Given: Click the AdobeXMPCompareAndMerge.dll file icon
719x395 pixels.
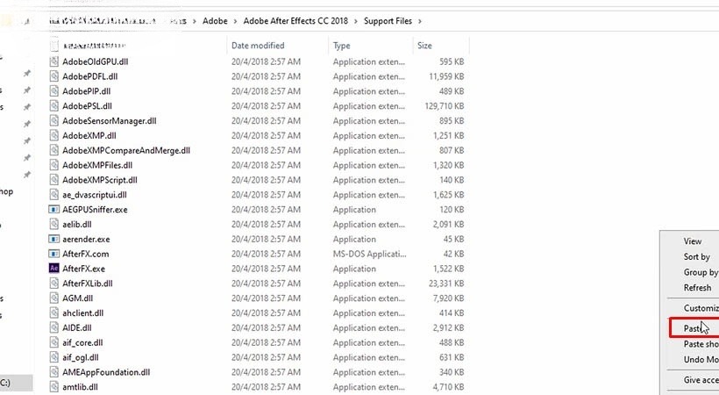Looking at the screenshot, I should [x=54, y=150].
